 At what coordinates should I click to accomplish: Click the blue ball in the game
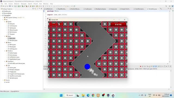(x=87, y=66)
